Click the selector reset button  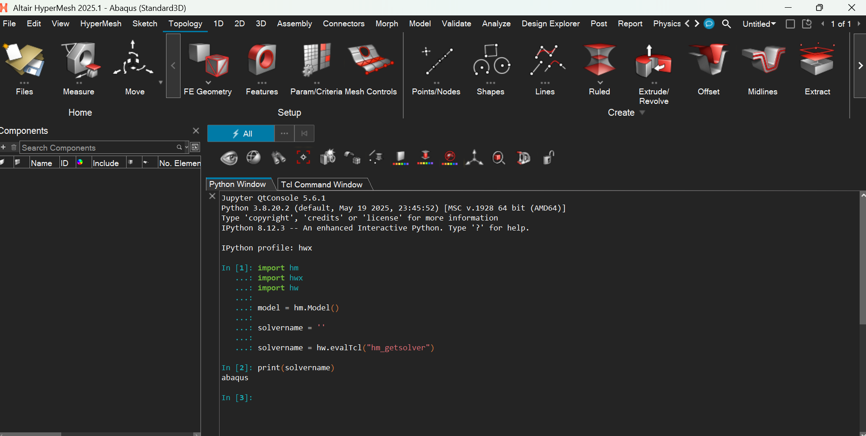304,133
